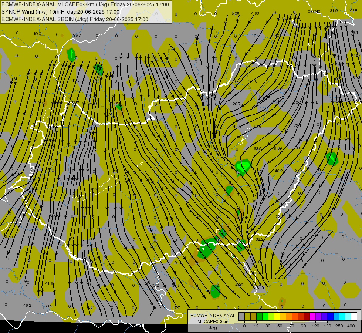Click the map value '26.7'
This screenshot has width=362, height=333.
(237, 104)
